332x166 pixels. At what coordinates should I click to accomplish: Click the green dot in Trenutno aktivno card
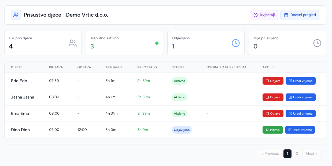pos(157,43)
